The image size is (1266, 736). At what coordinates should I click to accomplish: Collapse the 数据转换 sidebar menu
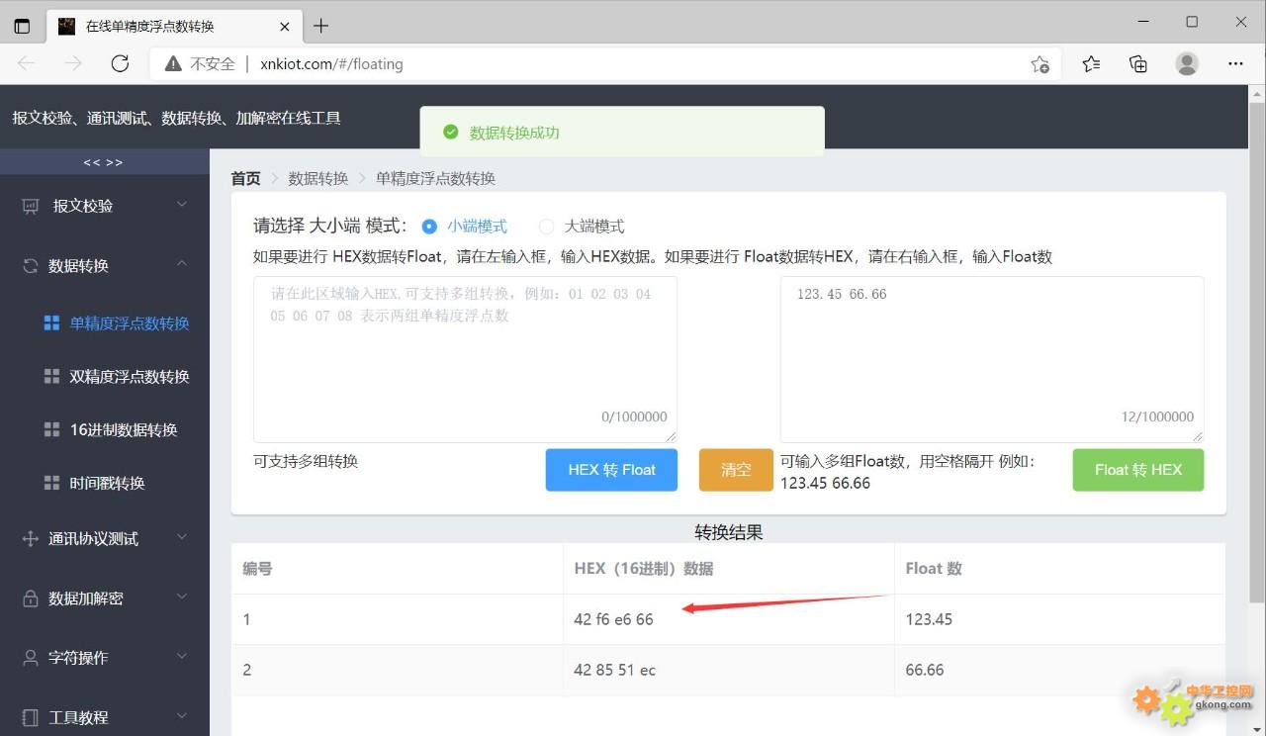pyautogui.click(x=104, y=265)
